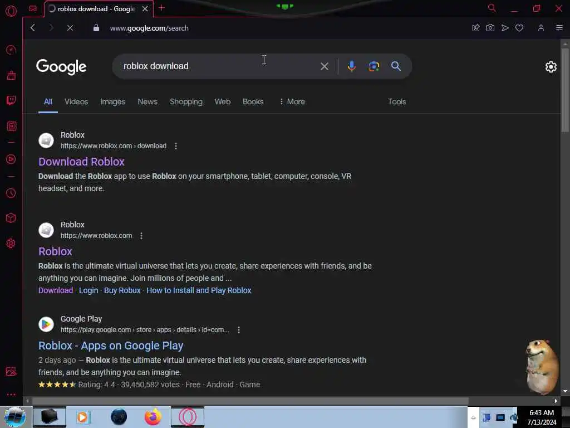Expand the More search filters menu
This screenshot has height=428, width=570.
(292, 101)
